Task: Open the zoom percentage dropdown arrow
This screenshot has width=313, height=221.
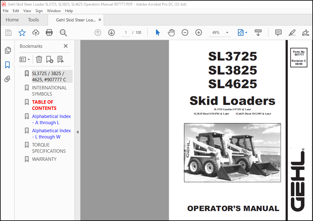Action: click(227, 33)
